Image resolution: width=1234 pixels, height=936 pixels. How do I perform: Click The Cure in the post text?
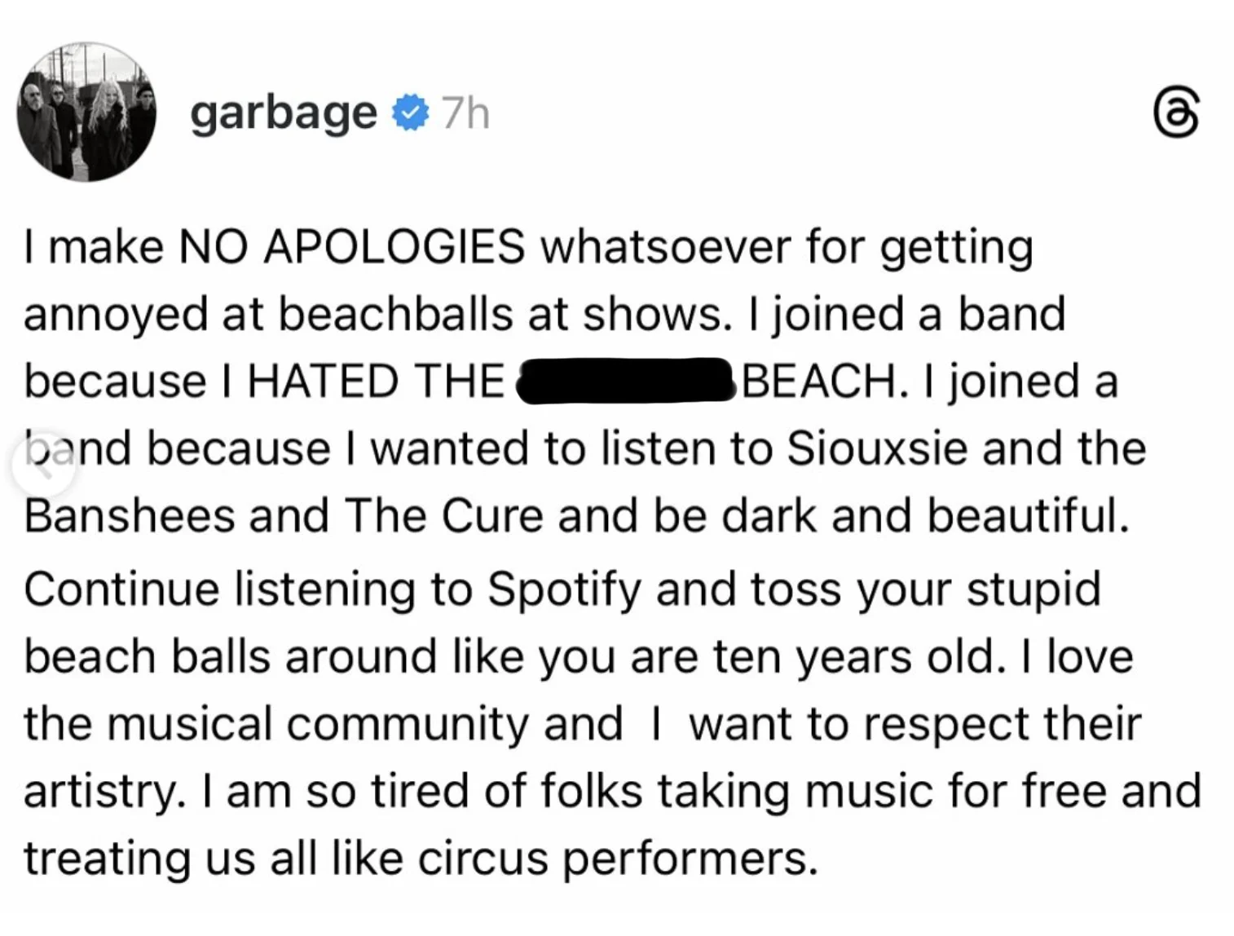(x=443, y=516)
